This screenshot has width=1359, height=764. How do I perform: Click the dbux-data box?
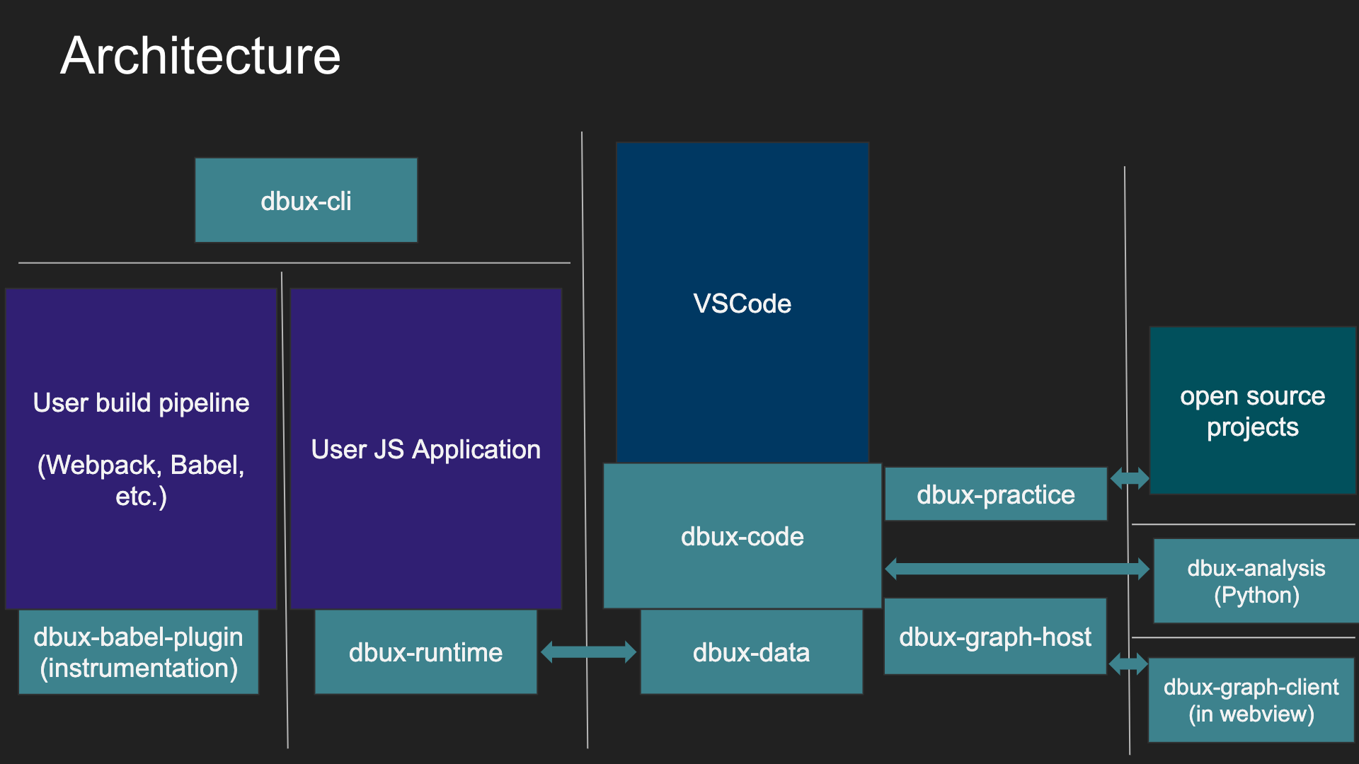[x=751, y=652]
